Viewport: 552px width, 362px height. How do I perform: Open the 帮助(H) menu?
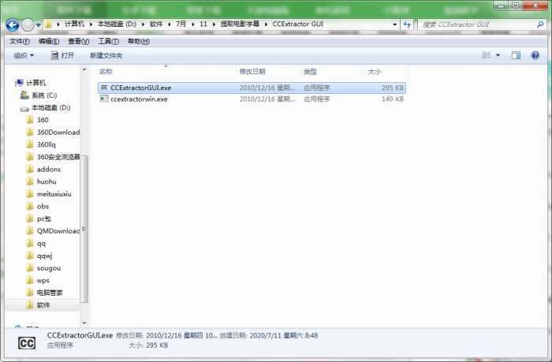[139, 41]
